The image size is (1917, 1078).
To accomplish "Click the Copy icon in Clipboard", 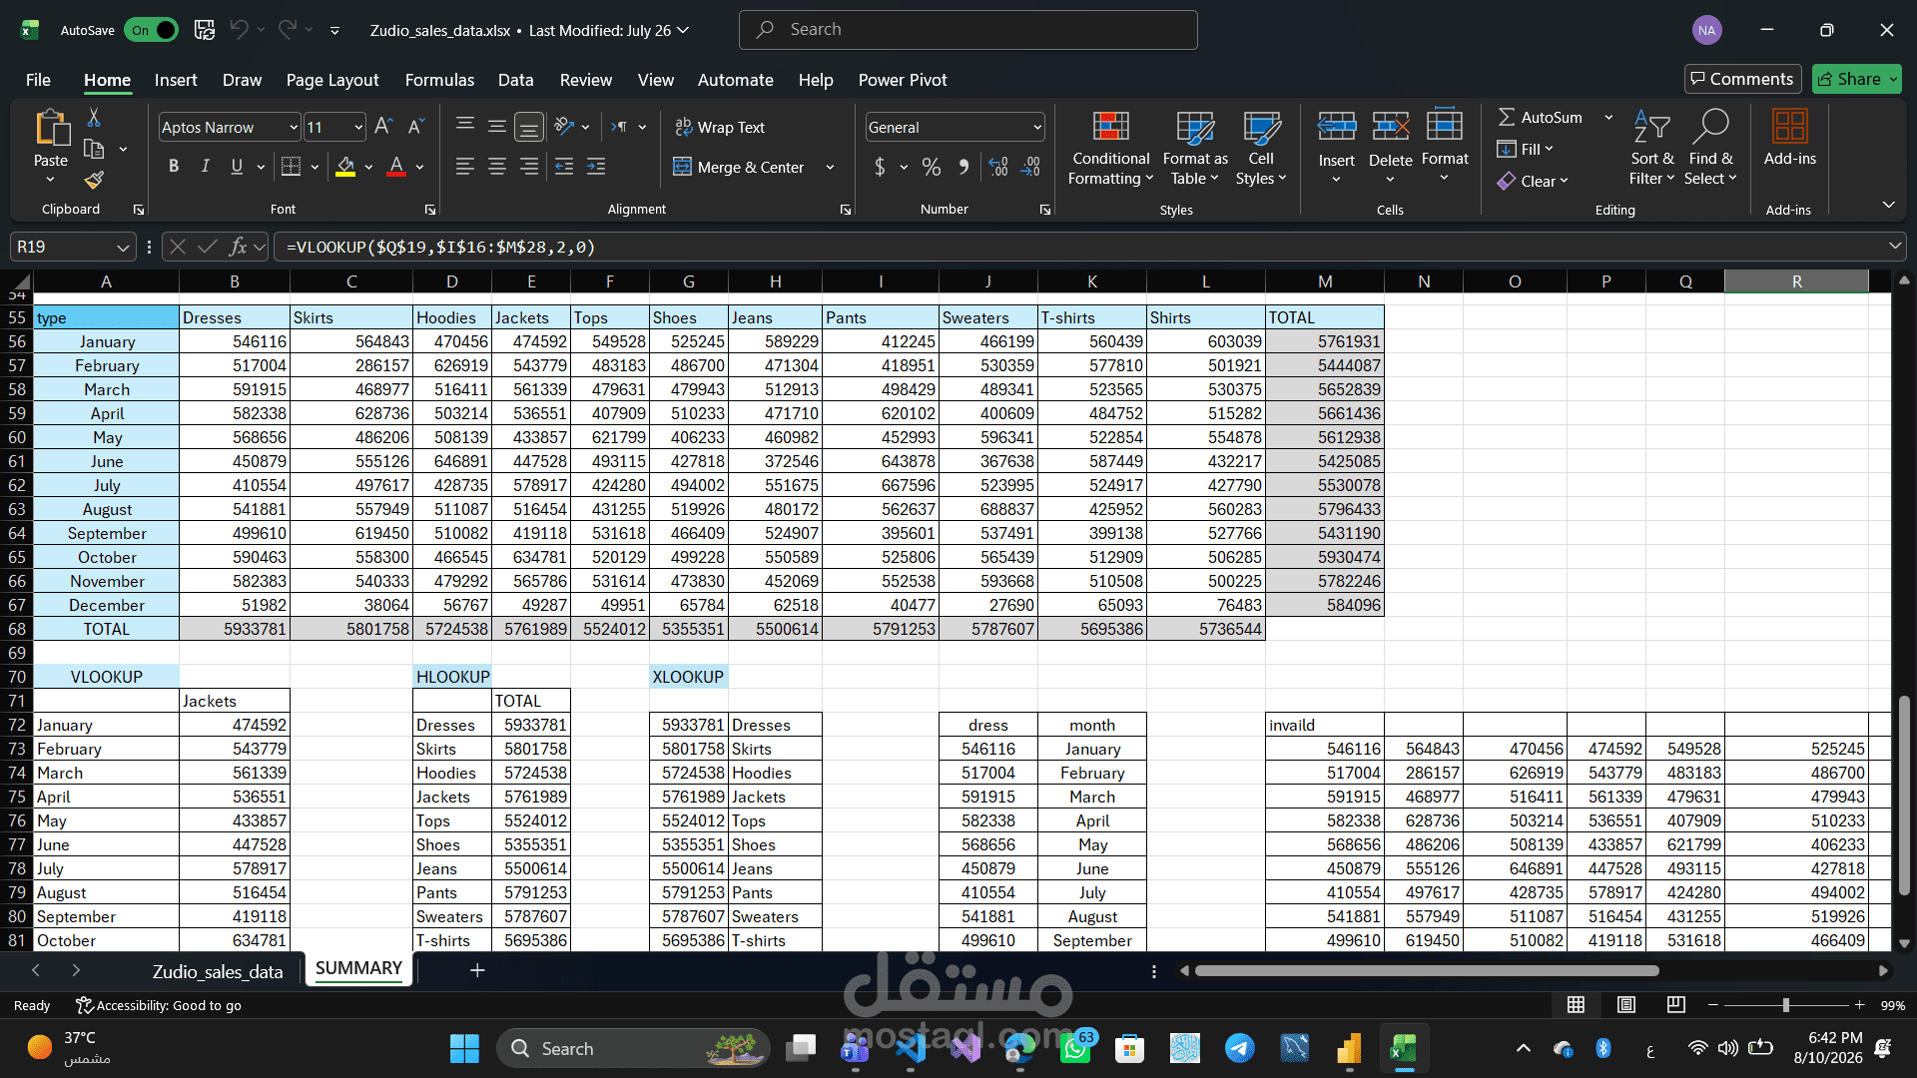I will 94,149.
